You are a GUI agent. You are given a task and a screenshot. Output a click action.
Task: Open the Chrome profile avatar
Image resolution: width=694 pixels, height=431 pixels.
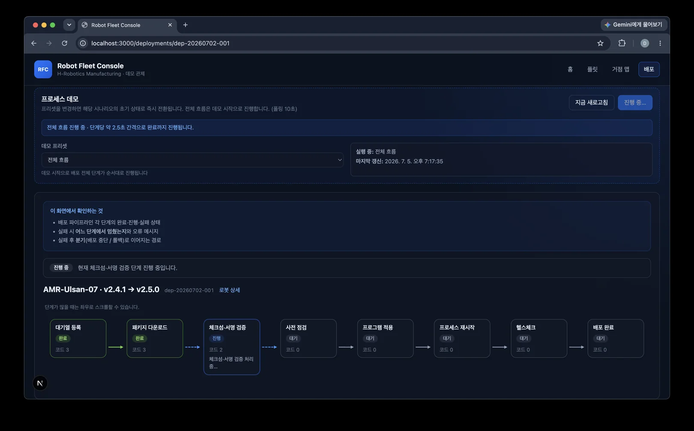tap(645, 43)
